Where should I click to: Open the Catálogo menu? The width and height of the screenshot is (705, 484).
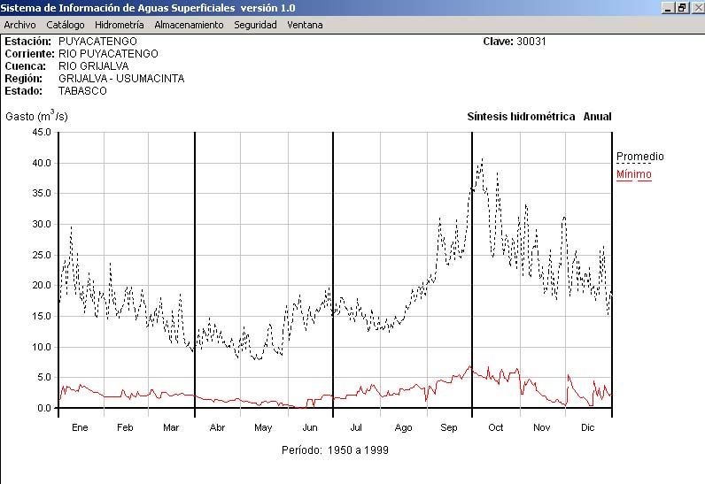[66, 25]
